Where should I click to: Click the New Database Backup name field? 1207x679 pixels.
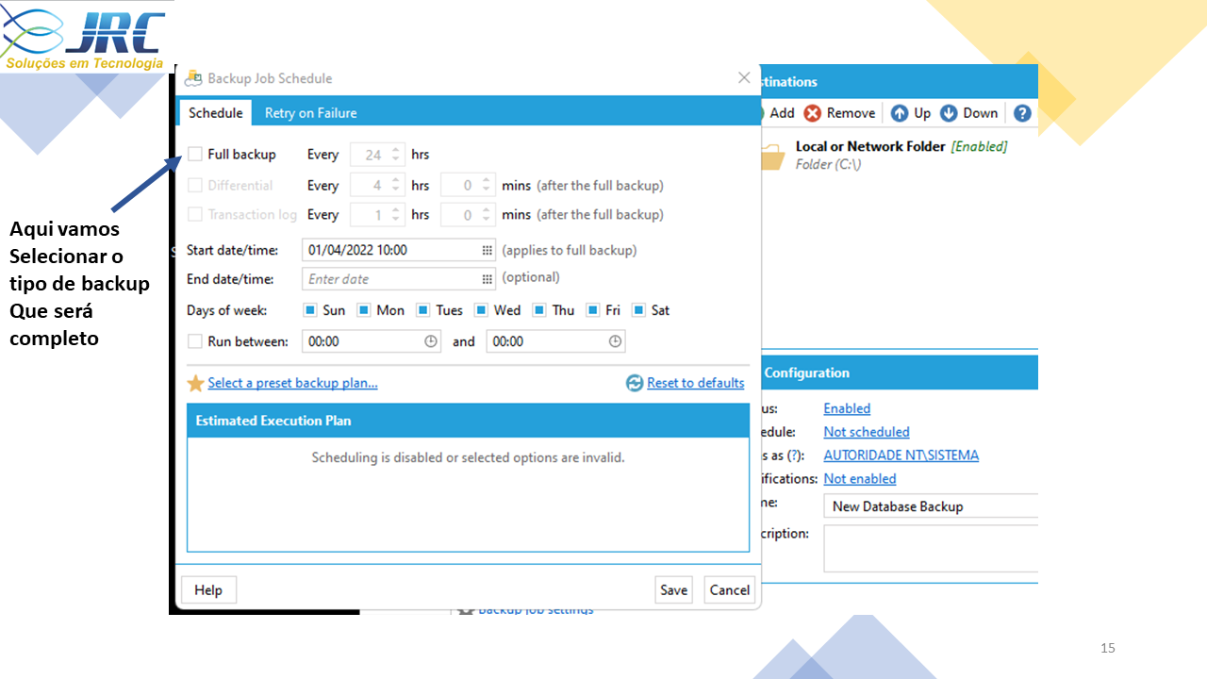pos(931,506)
